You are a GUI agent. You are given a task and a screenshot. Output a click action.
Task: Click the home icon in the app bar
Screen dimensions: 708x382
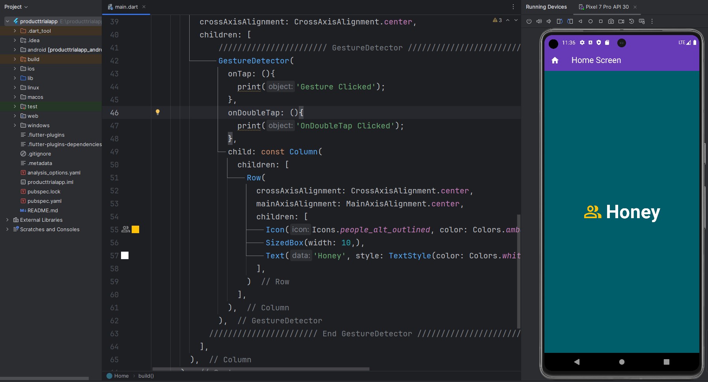click(x=555, y=60)
